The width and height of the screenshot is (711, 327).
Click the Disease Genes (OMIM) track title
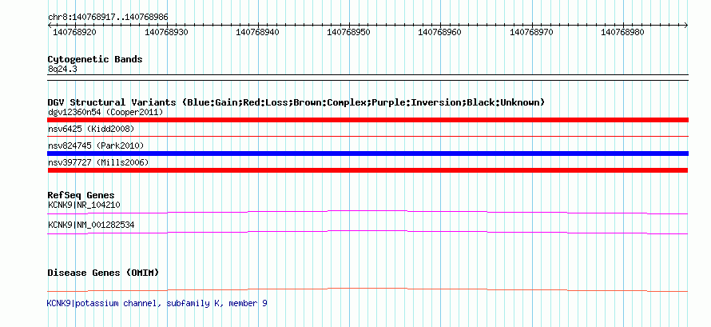(103, 273)
